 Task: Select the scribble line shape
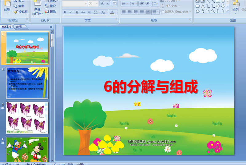point(203,11)
